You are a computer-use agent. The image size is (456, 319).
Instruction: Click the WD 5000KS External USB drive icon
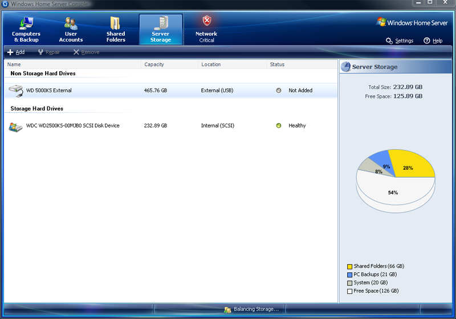16,91
